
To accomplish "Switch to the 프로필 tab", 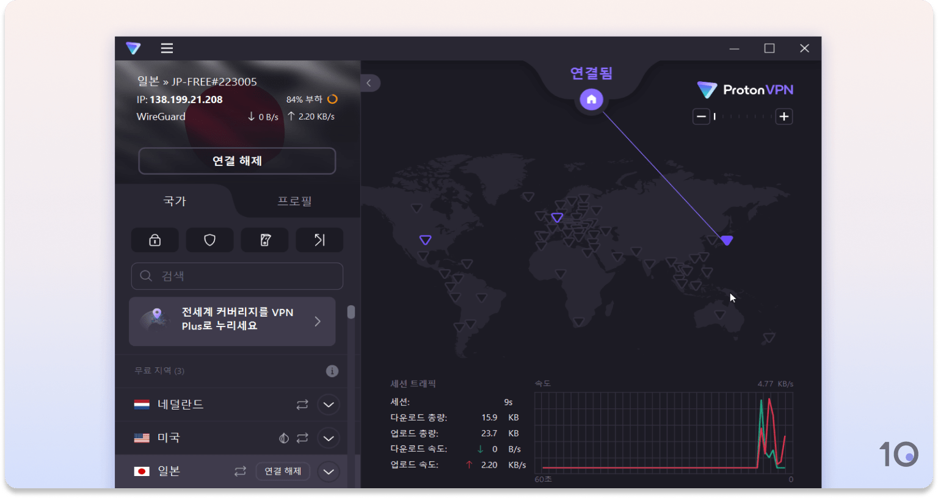I will [295, 201].
